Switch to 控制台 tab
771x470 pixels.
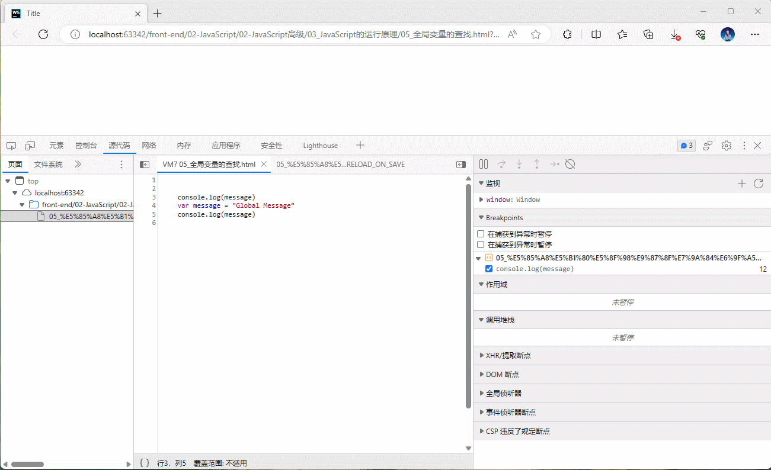click(x=86, y=146)
